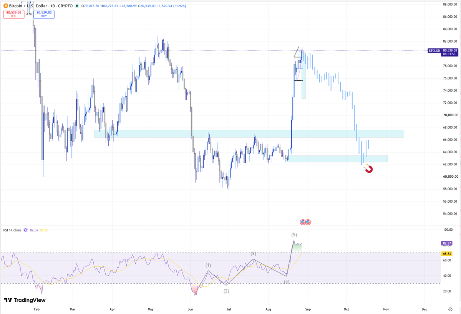
Task: Click the open value O79,017.70
Action: tap(90, 7)
